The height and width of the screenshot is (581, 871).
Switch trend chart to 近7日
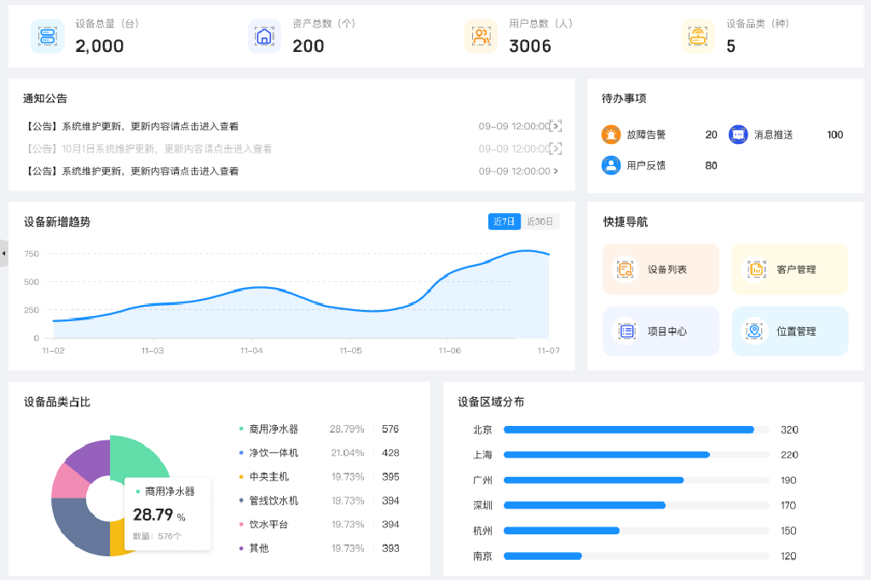[505, 221]
